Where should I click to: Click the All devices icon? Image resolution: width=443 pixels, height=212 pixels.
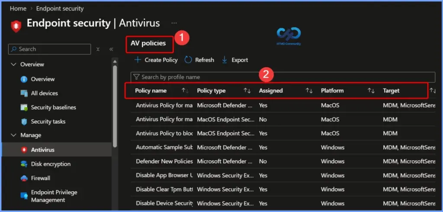tap(24, 93)
